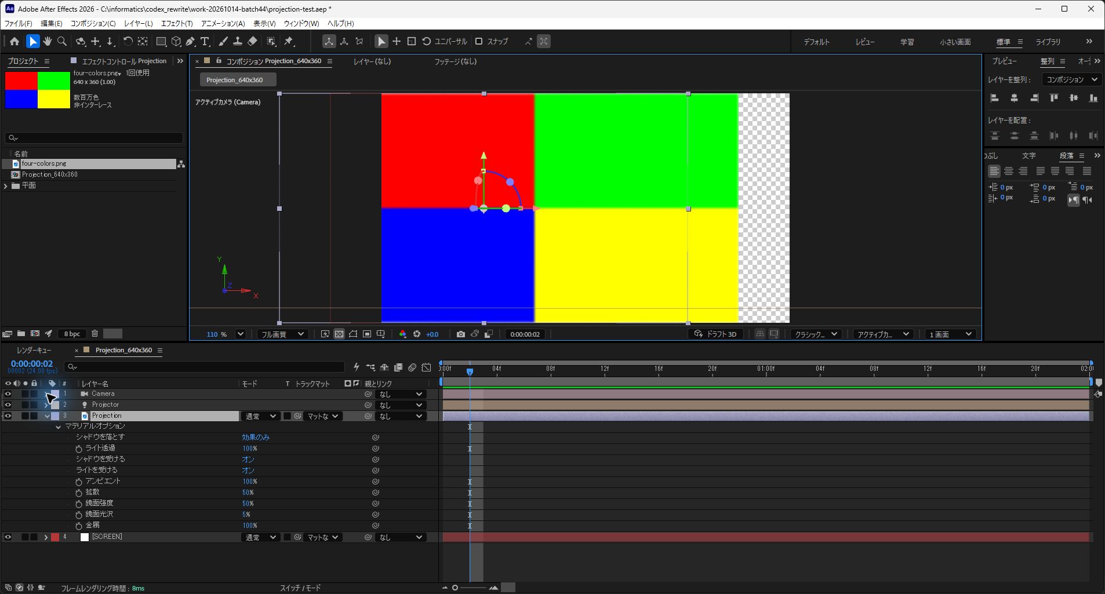Click the align left edges icon

[995, 98]
